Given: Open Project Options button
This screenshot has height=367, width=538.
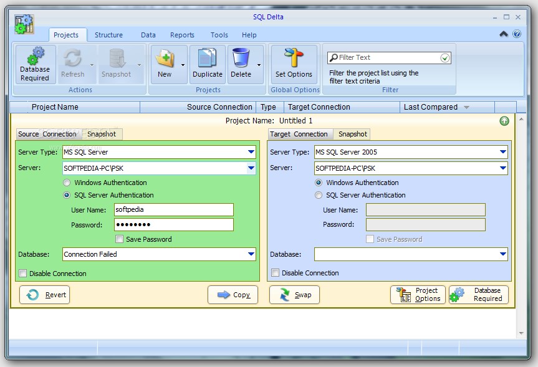Looking at the screenshot, I should [418, 295].
